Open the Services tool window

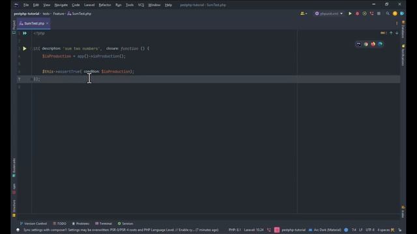[125, 224]
